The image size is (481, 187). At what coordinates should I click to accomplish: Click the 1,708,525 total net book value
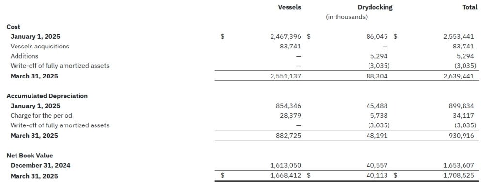pos(459,176)
